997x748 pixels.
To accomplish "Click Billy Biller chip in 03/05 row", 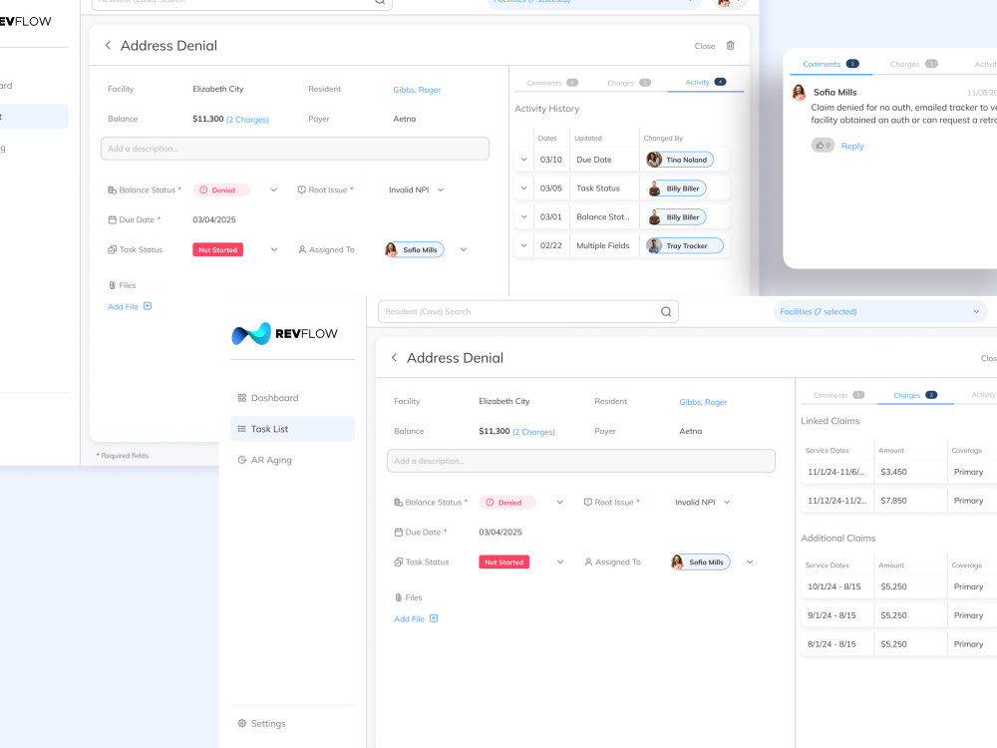I will (677, 188).
